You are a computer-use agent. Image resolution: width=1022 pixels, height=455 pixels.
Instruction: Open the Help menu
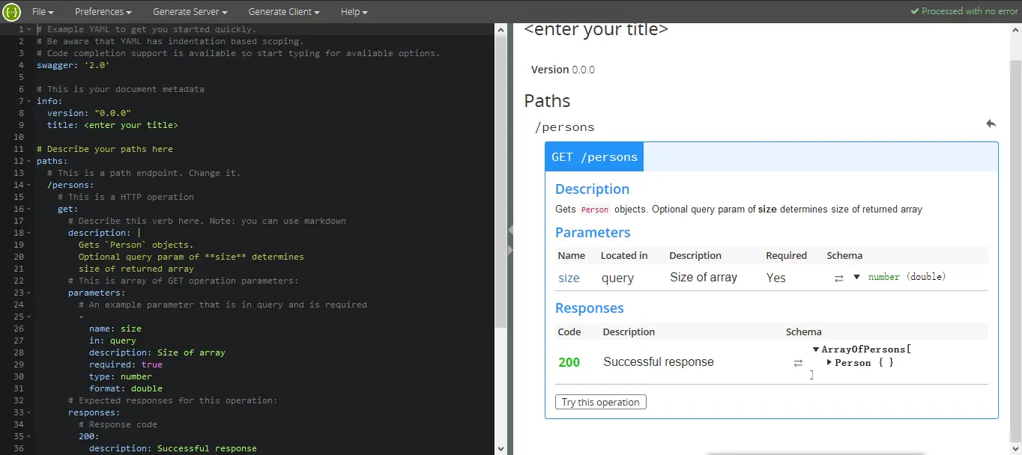point(354,12)
